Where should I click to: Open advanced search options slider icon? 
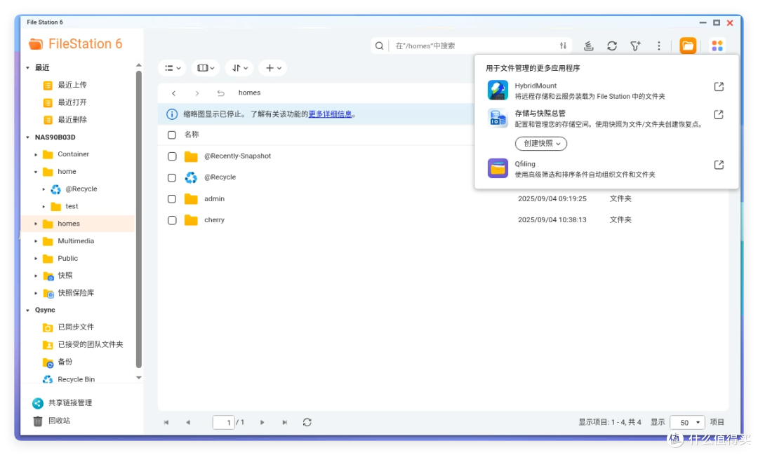click(563, 46)
